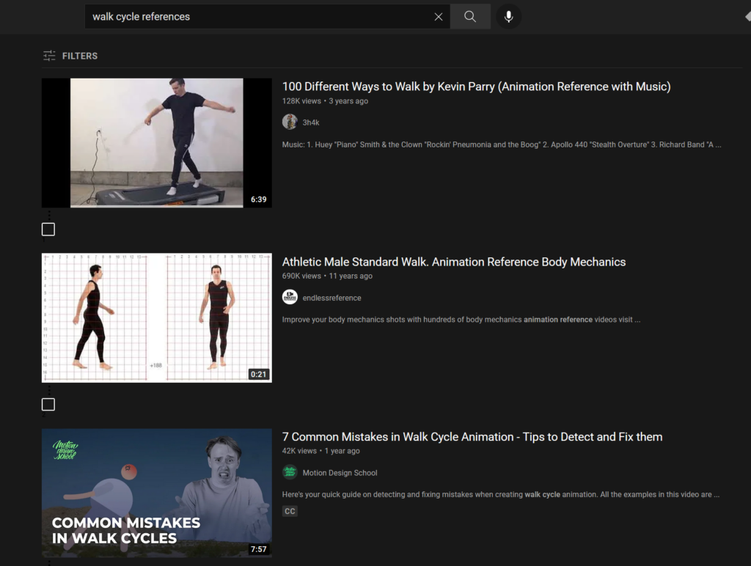Open three-dot menu below the treadmill thumbnail
The width and height of the screenshot is (751, 566).
coord(48,214)
